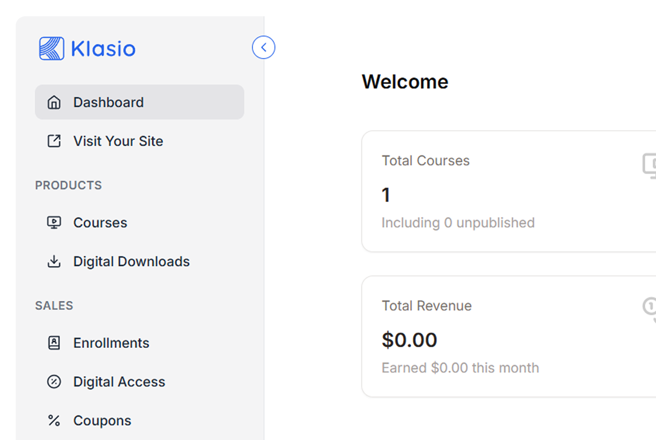This screenshot has height=440, width=656.
Task: Click the Digital Access circle icon
Action: [x=54, y=382]
